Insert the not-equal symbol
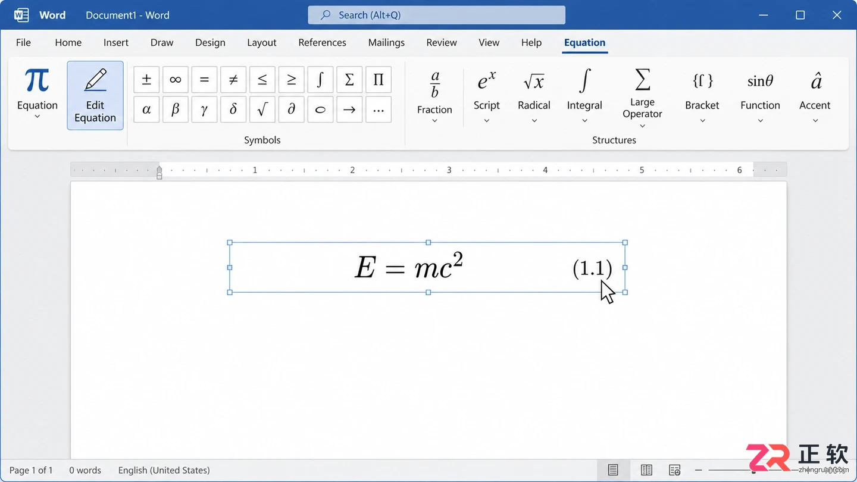 click(233, 80)
